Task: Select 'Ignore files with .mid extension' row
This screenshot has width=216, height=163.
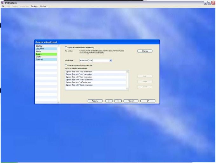Action: (96, 74)
